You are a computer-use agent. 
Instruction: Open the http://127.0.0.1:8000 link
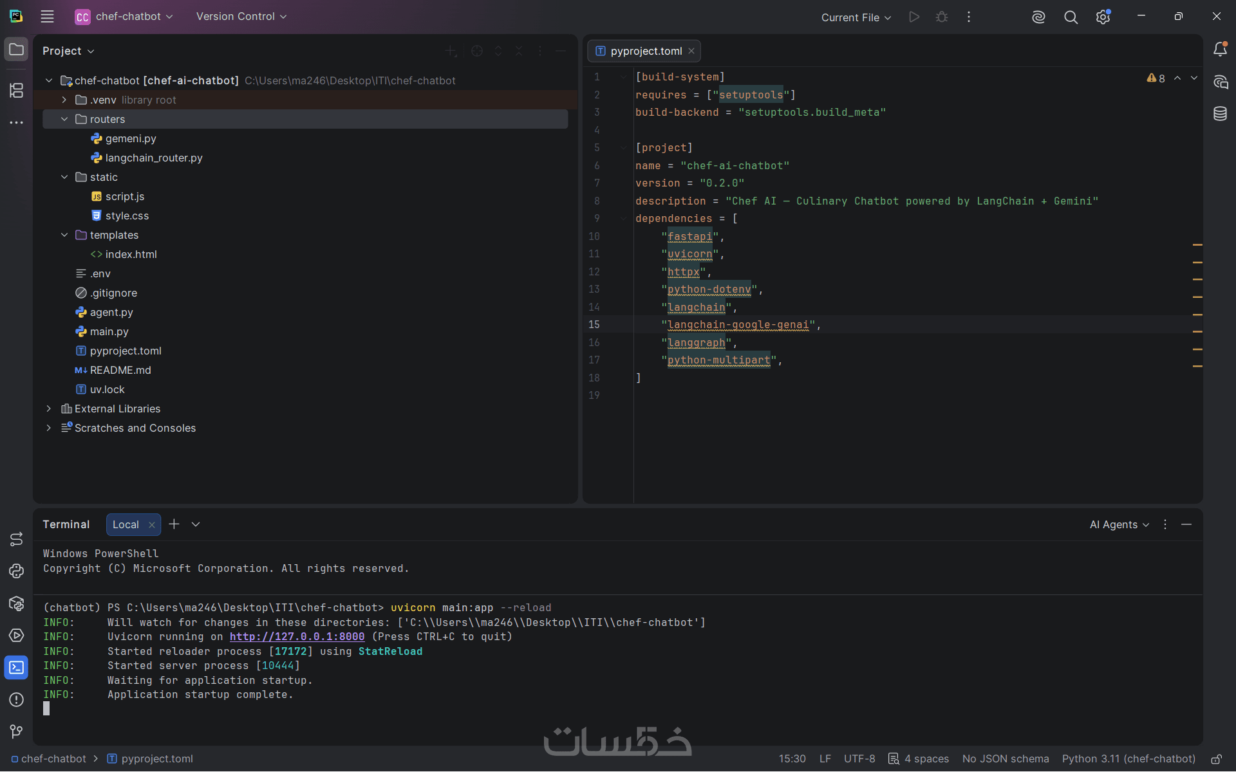click(x=297, y=636)
